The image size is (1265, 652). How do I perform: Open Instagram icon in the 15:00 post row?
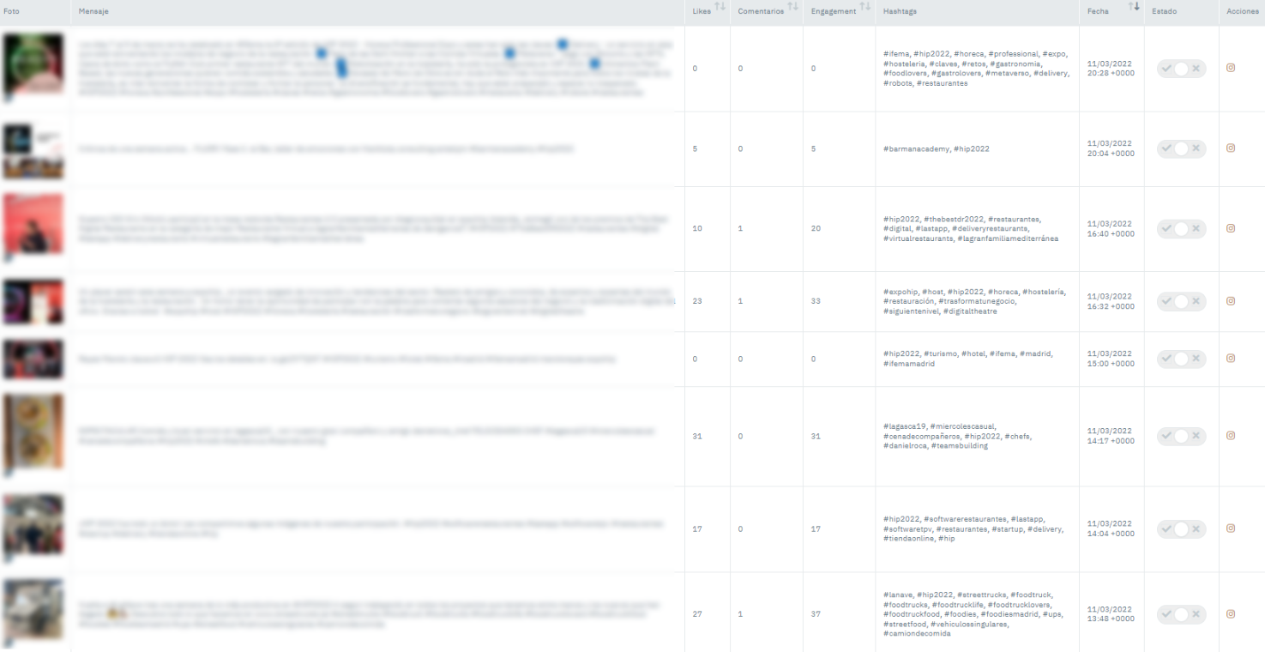click(1231, 359)
